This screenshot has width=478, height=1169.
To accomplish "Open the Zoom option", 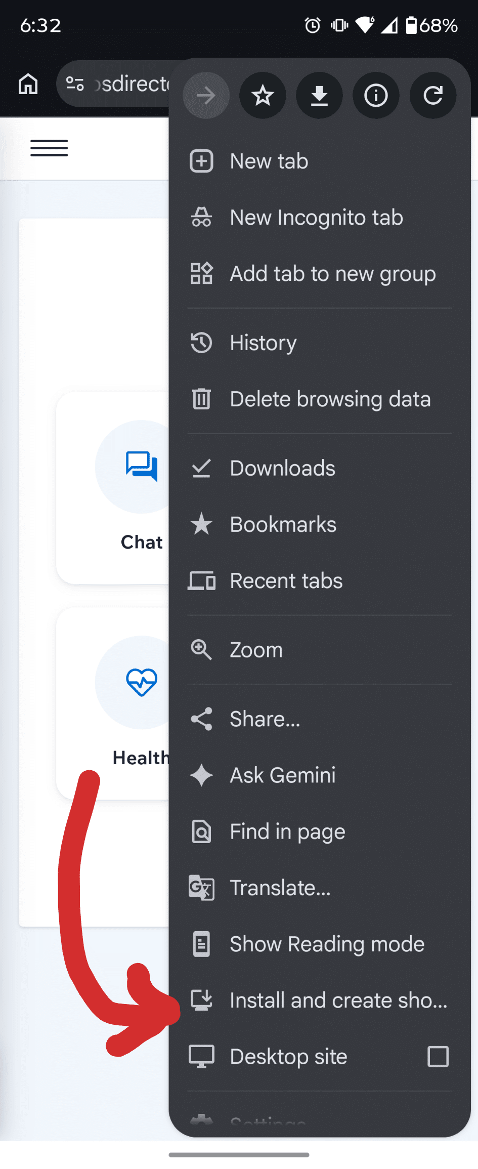I will click(x=320, y=650).
